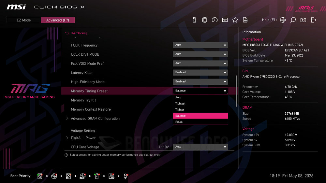This screenshot has width=326, height=183.
Task: Open the log file document icon
Action: click(x=245, y=20)
